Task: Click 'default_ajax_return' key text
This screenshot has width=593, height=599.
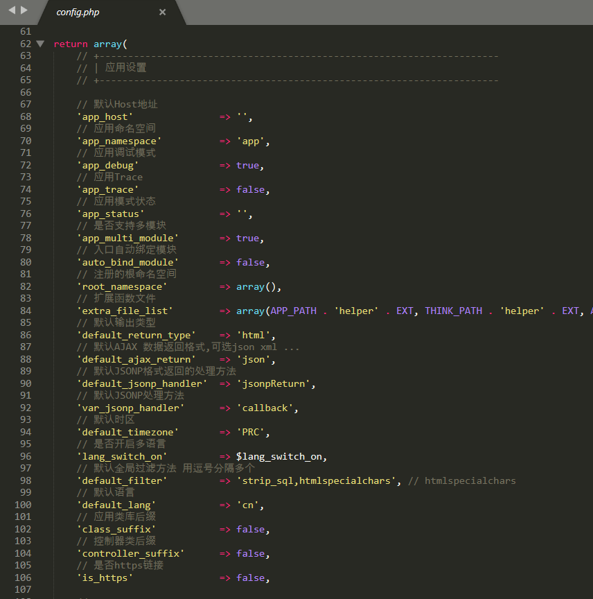Action: pos(136,360)
